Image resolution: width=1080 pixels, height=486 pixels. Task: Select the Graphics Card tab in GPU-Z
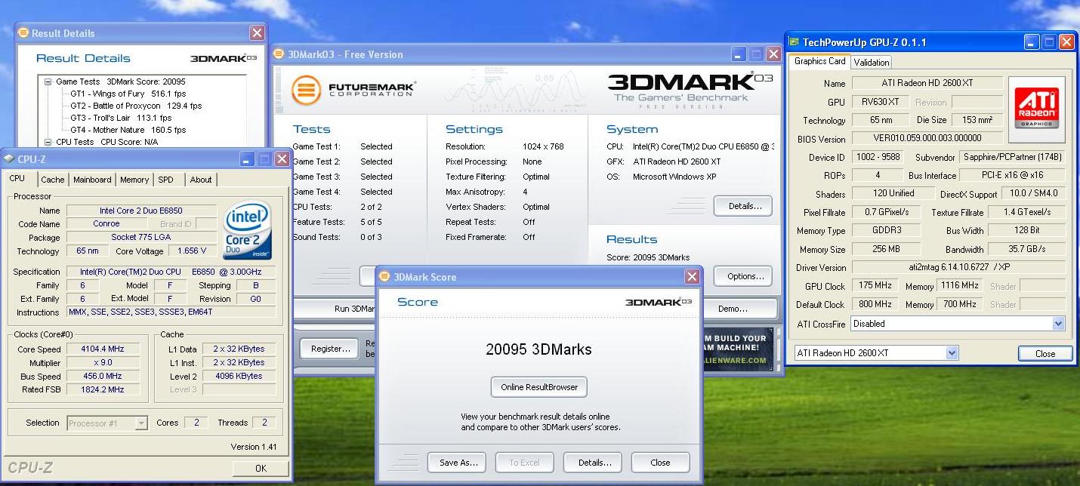(x=820, y=61)
